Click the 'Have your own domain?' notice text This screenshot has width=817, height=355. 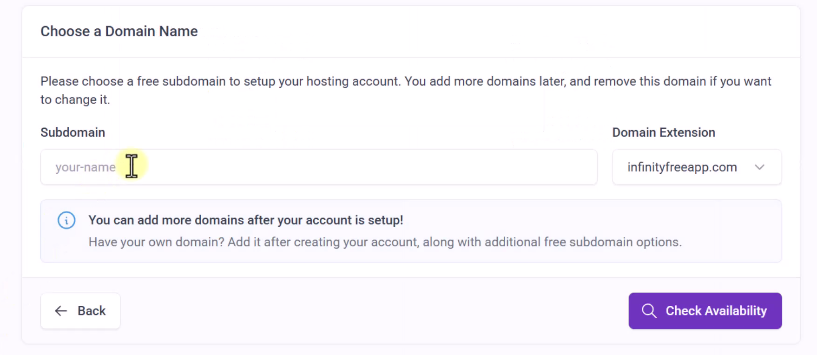coord(385,242)
